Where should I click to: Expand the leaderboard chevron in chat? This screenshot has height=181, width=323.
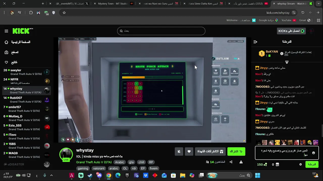point(287,62)
